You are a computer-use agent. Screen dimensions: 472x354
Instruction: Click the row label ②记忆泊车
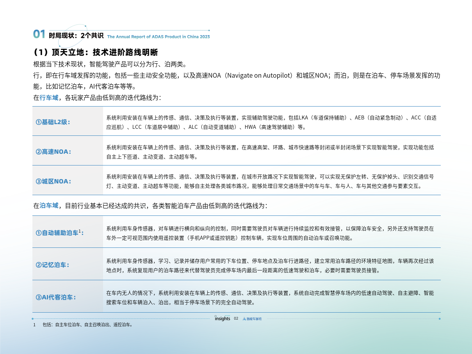52,265
